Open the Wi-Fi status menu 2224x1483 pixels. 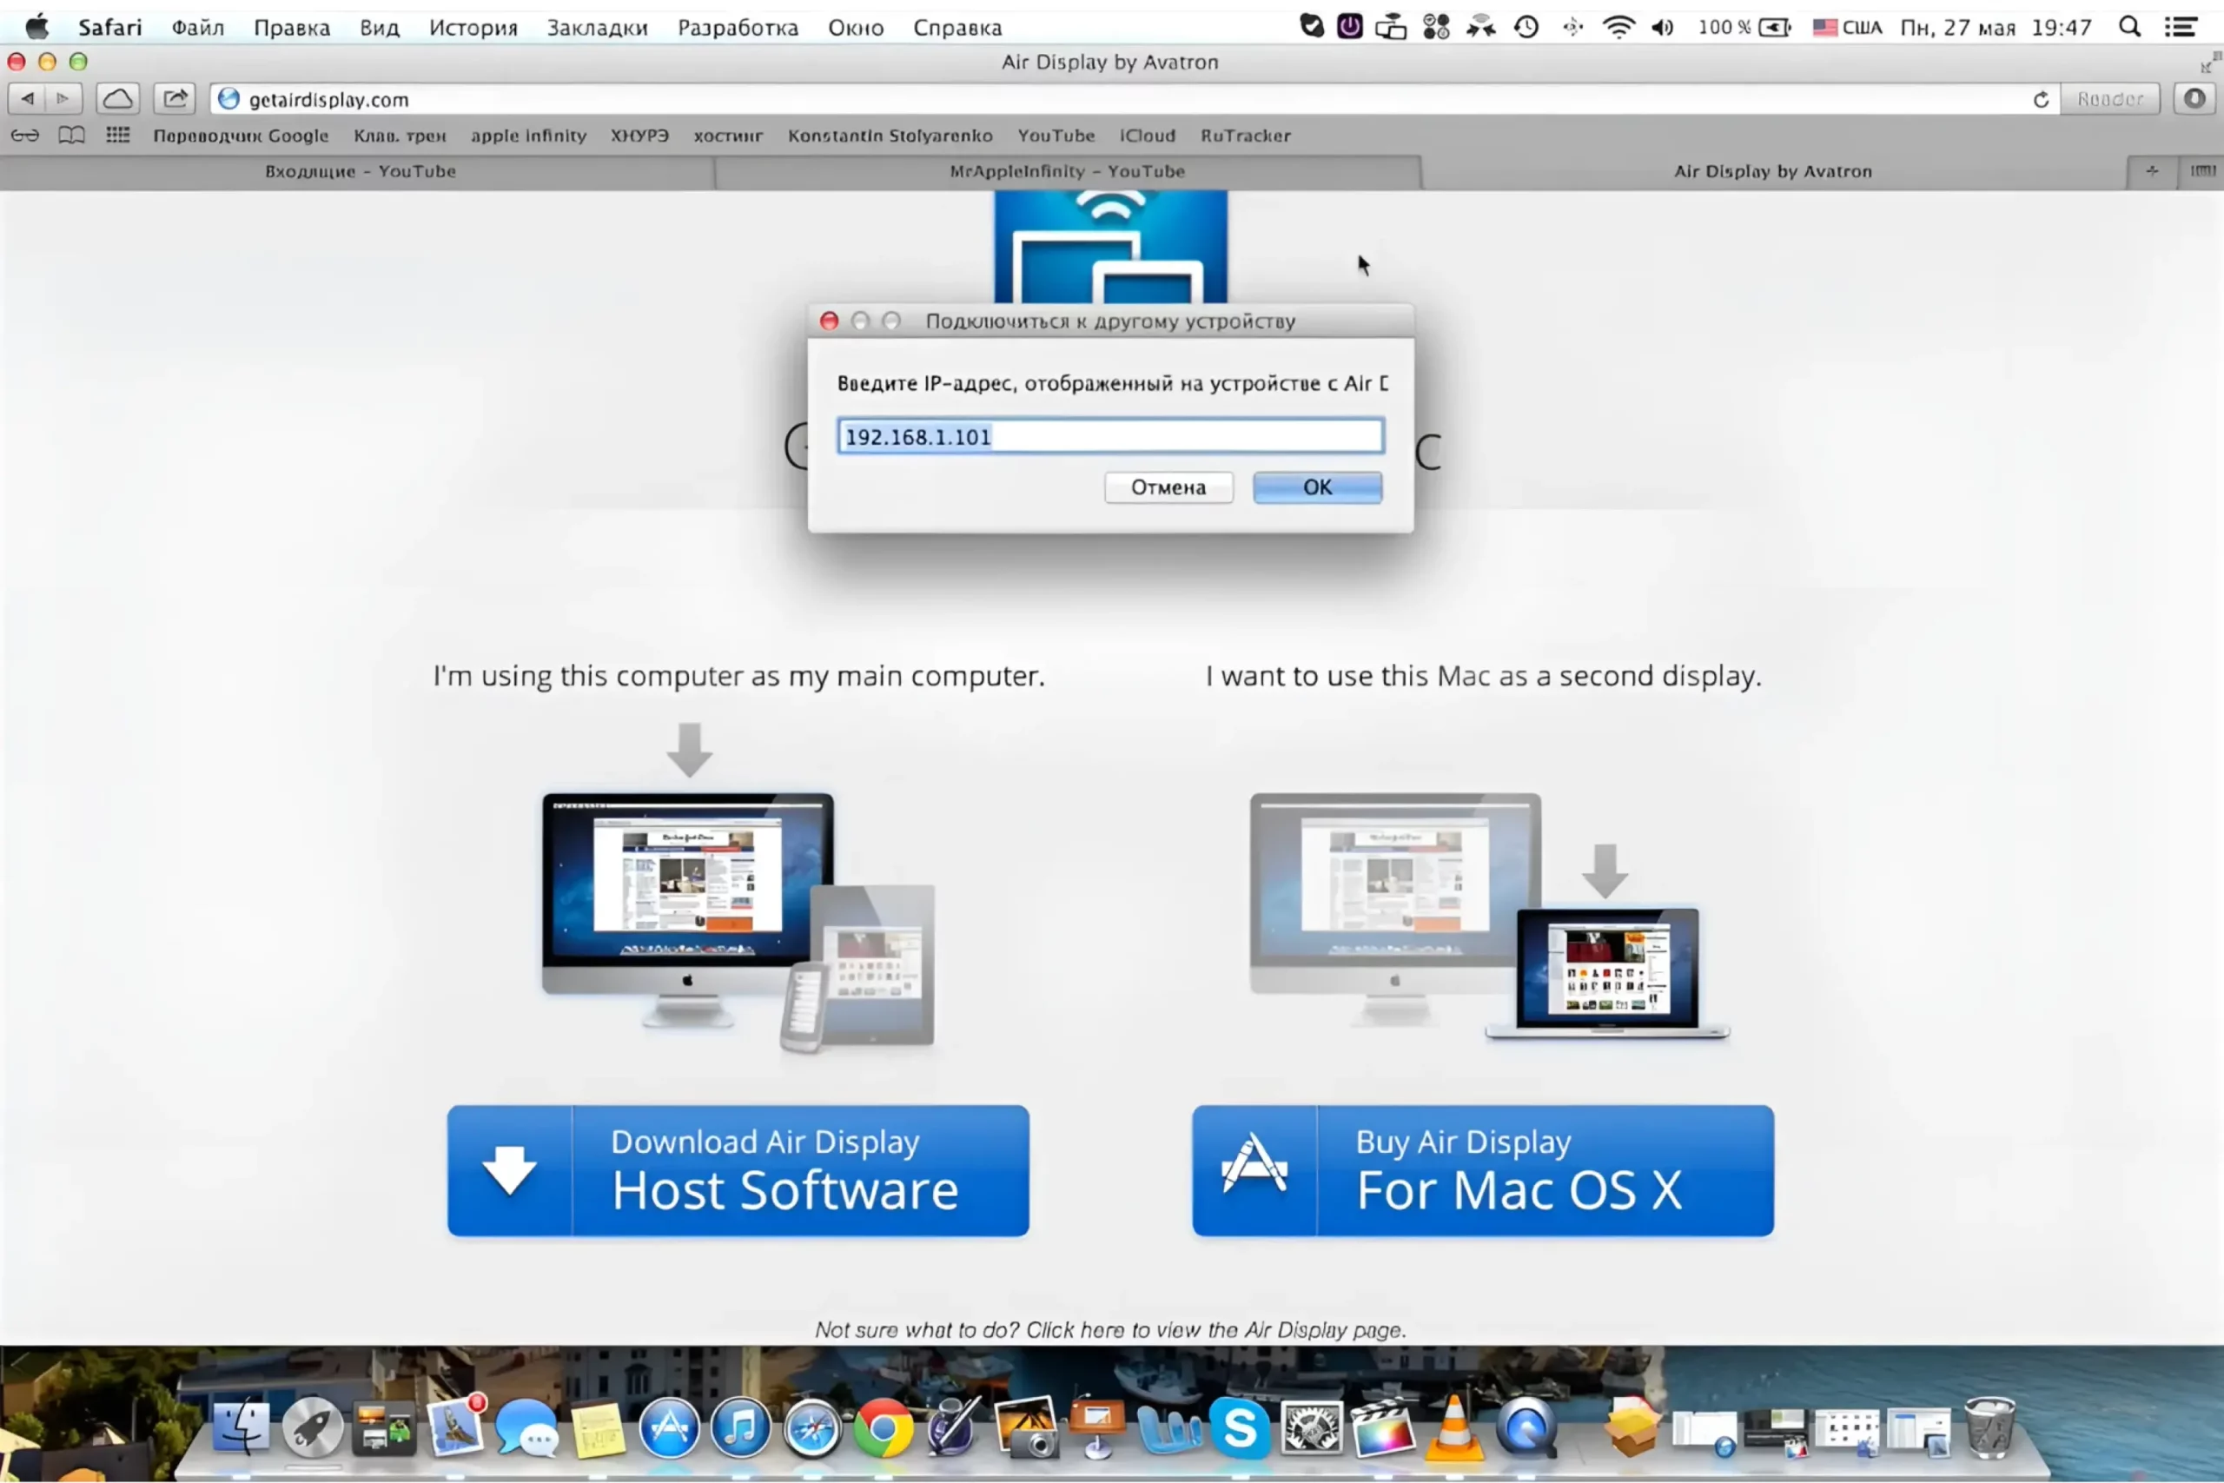(1618, 28)
